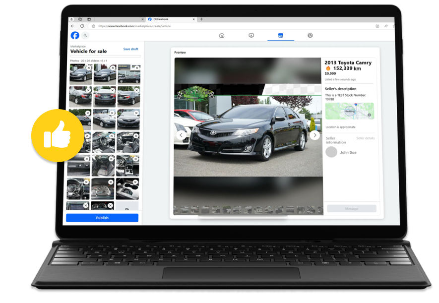Remove the first photo using its X

(x=88, y=68)
